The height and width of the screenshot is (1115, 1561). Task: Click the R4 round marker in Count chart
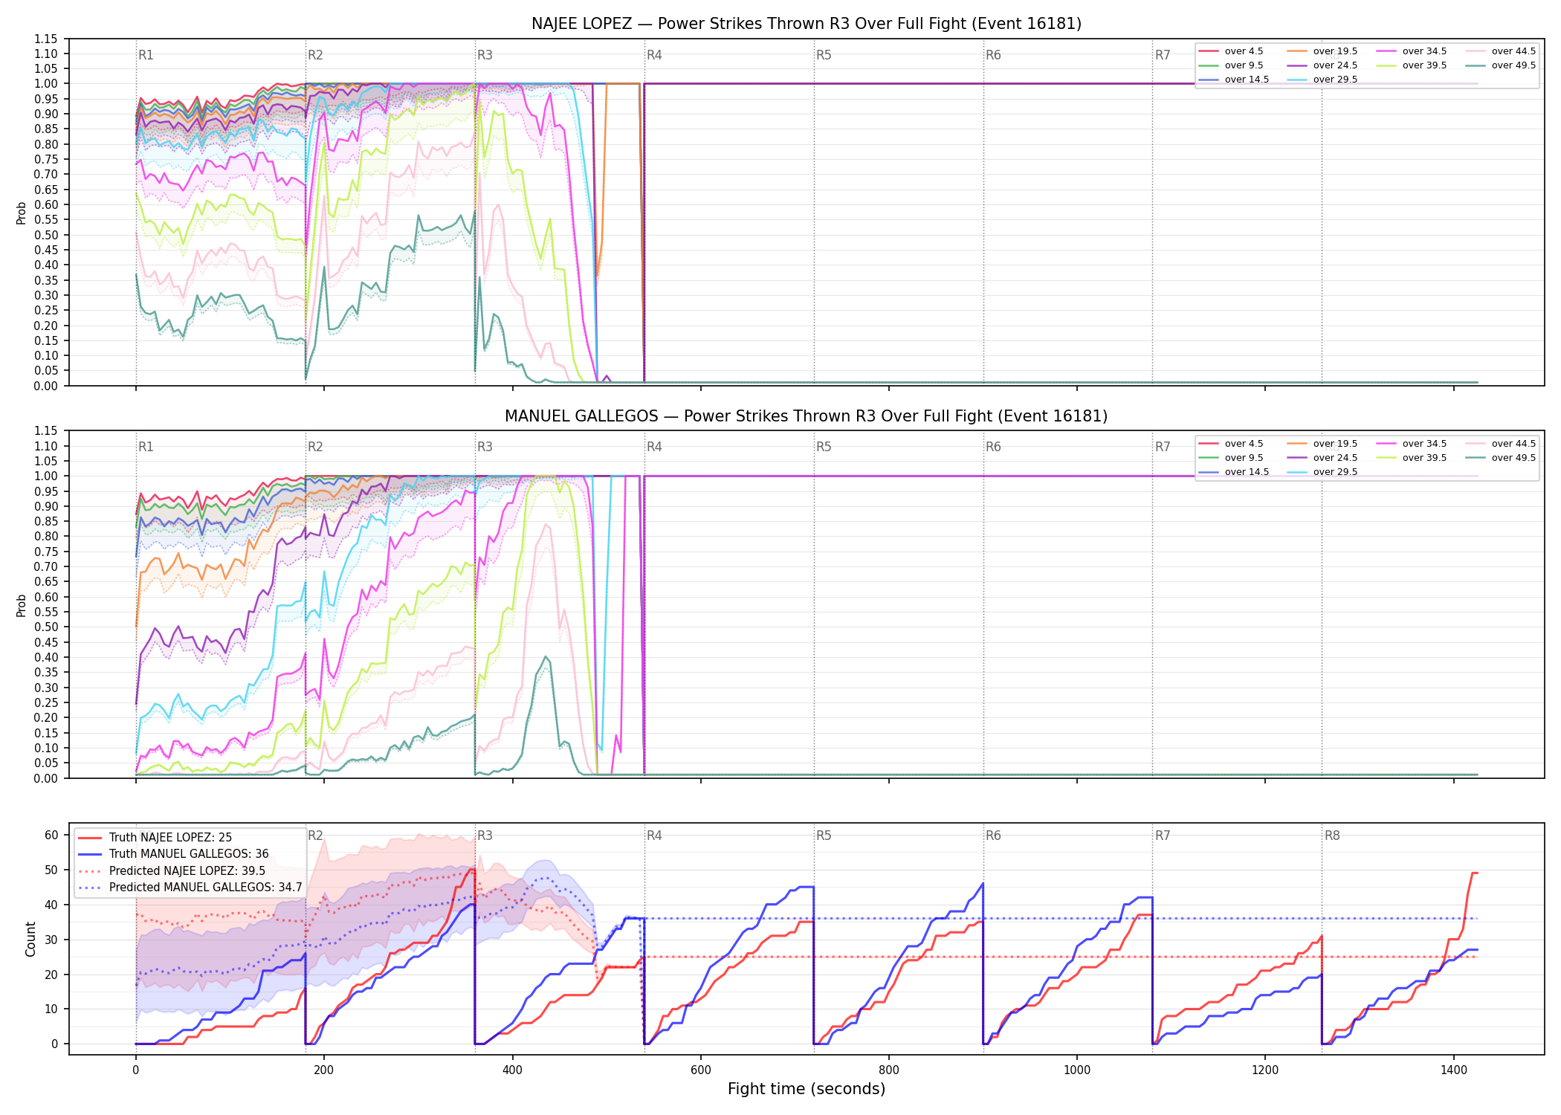654,836
